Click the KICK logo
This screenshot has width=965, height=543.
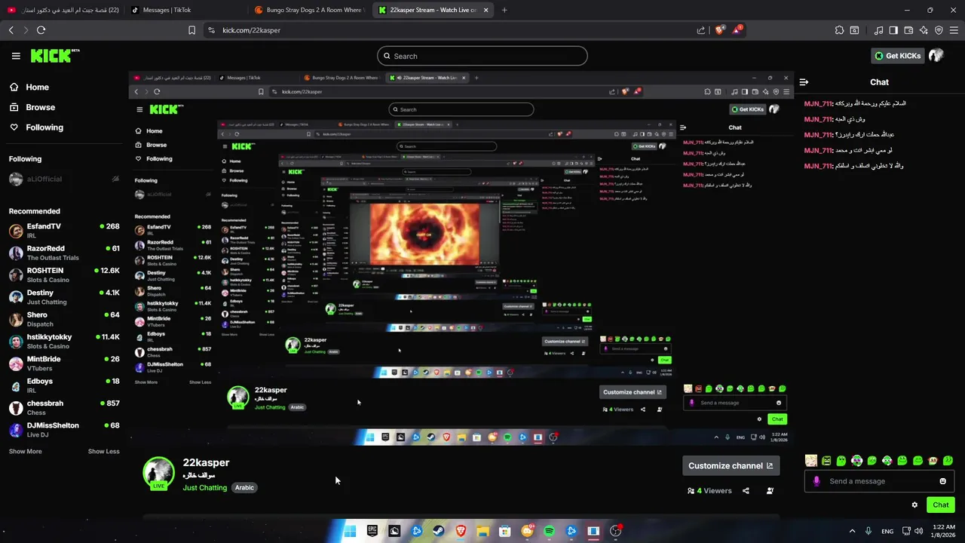point(54,56)
